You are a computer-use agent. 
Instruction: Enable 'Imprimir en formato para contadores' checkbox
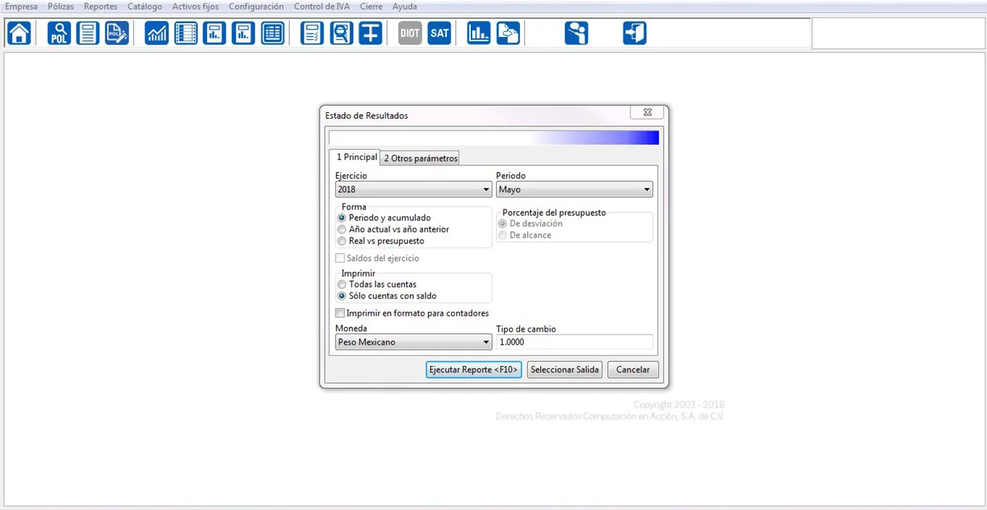341,314
